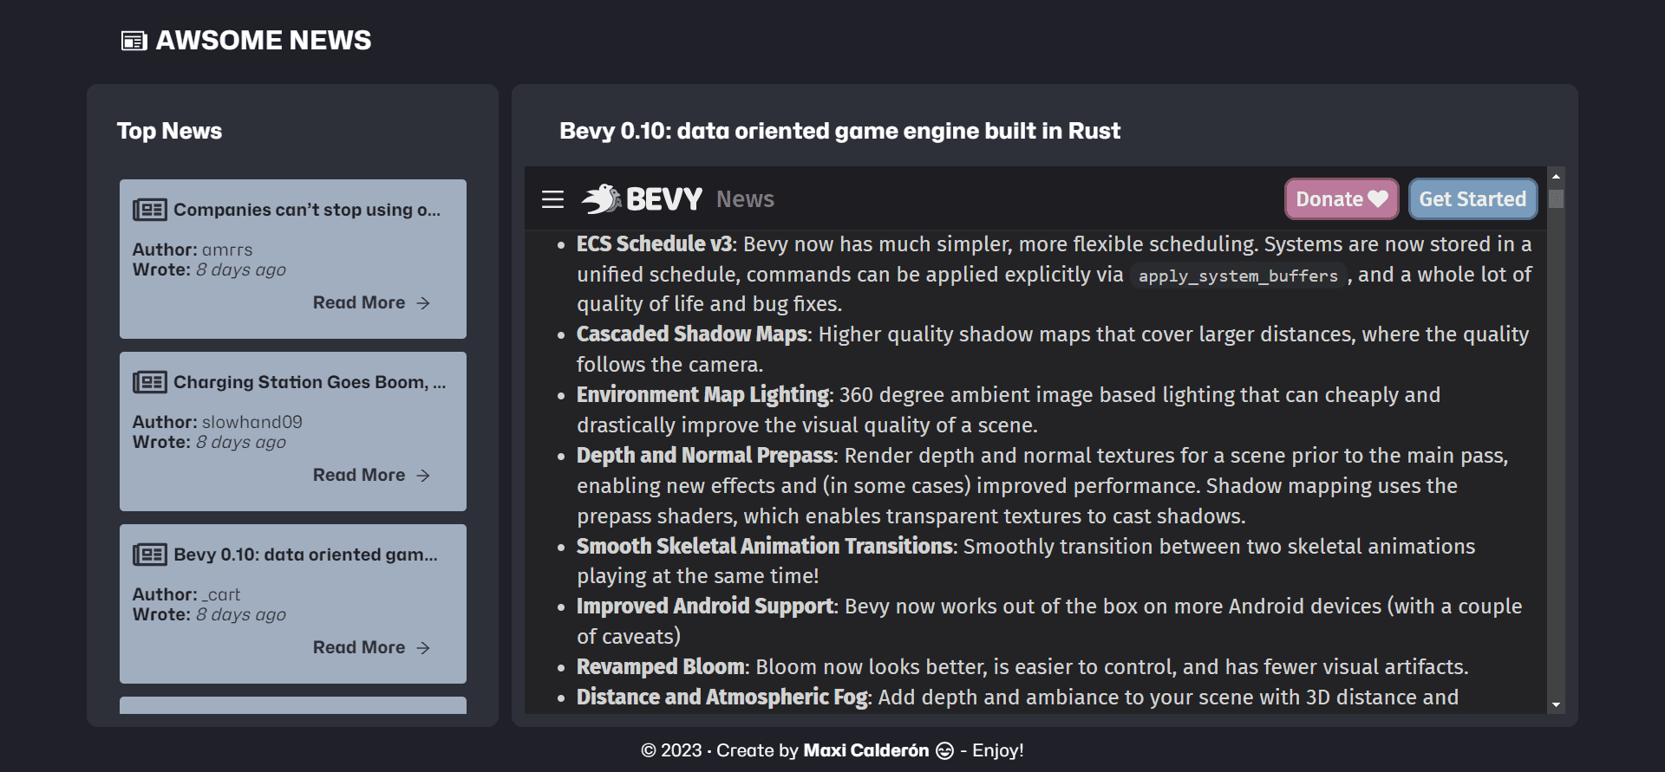The image size is (1665, 772).
Task: Select the 'Bevy 0.10: data oriented gam...' card title
Action: click(305, 555)
